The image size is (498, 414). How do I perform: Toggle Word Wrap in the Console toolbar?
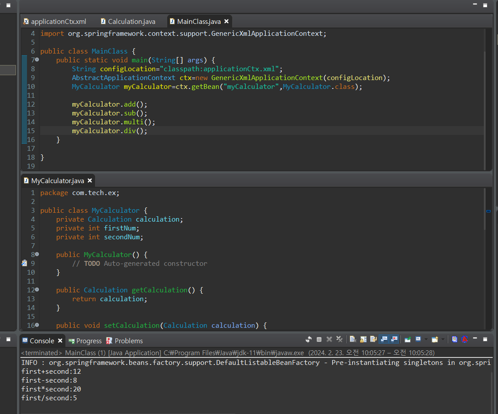373,339
